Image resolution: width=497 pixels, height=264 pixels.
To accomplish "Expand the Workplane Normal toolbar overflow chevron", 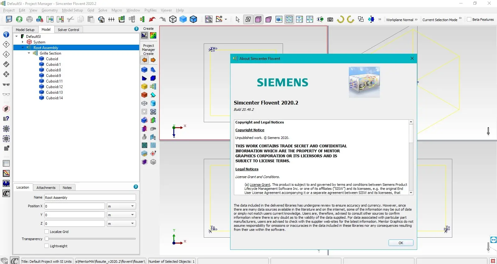I will pos(416,19).
